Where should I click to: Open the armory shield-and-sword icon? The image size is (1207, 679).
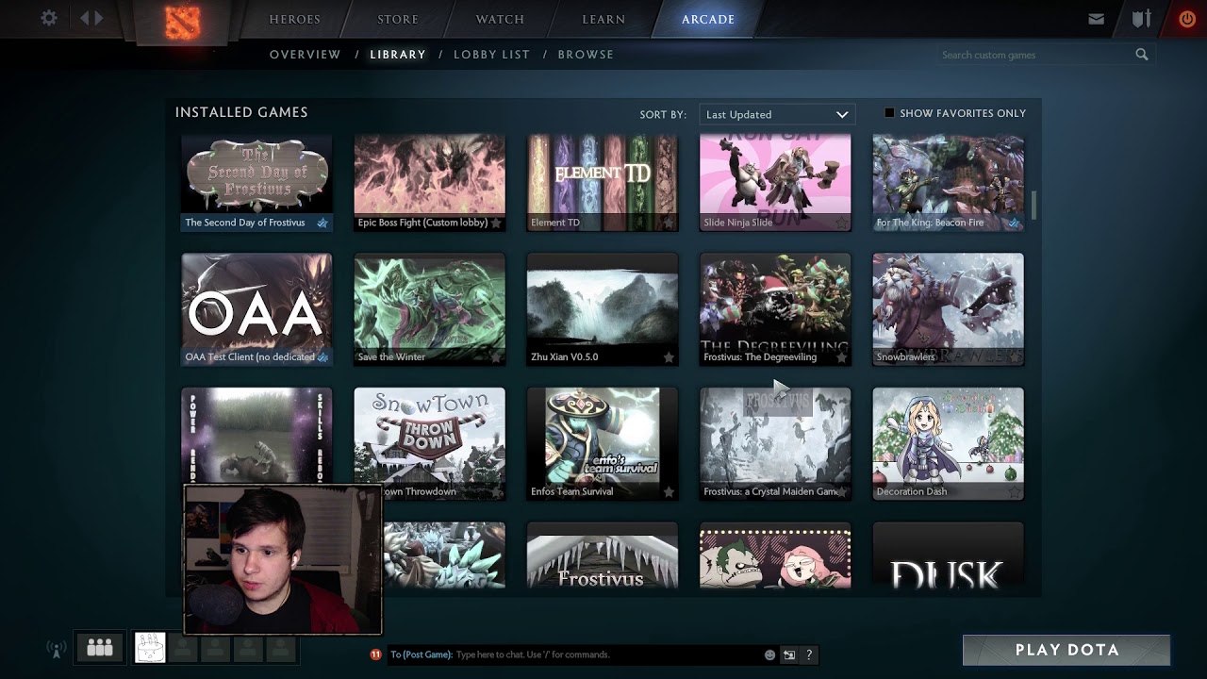[x=1142, y=19]
